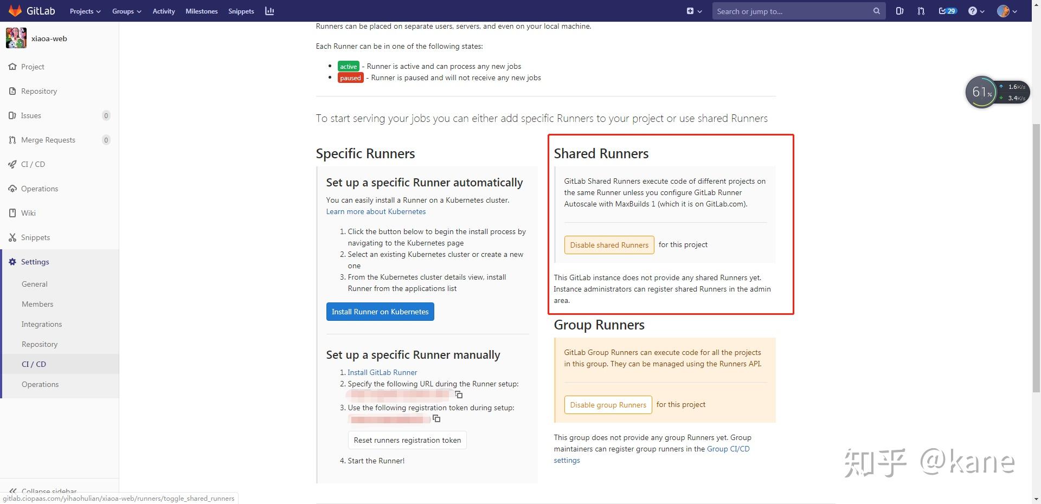
Task: Copy the runner registration token icon
Action: point(436,418)
